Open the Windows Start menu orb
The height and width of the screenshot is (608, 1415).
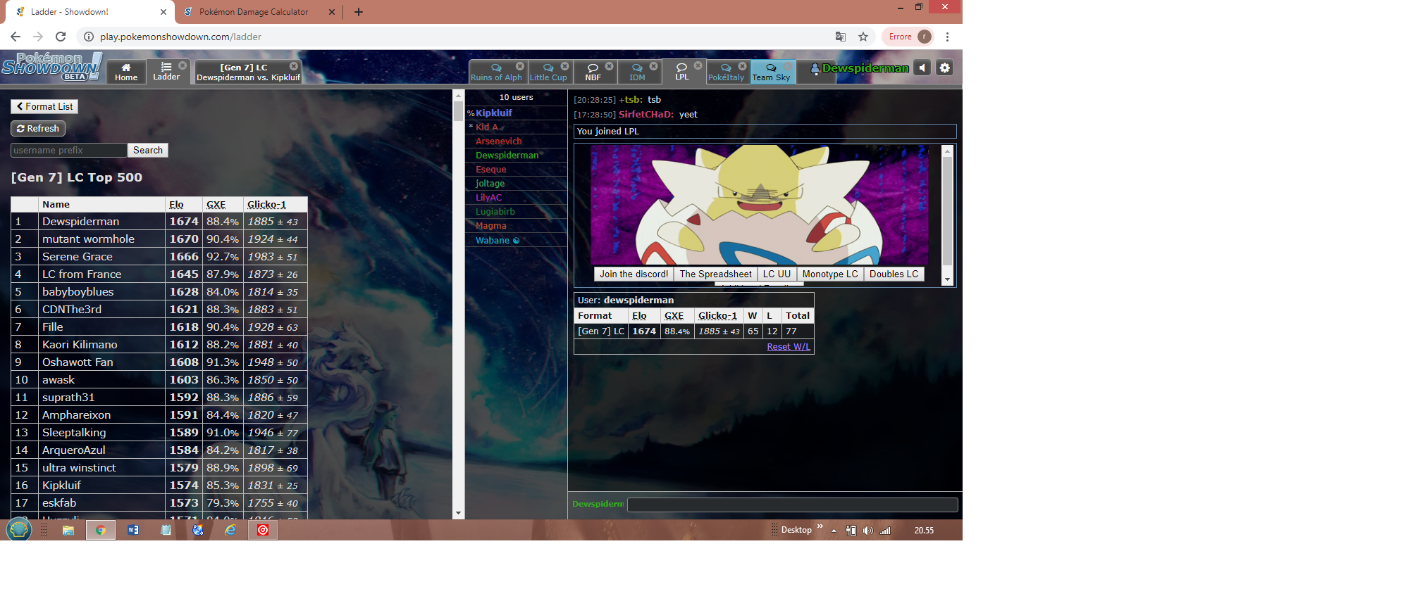point(19,529)
